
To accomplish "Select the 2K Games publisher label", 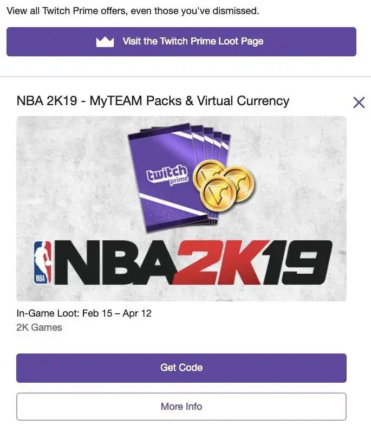I will pos(39,327).
